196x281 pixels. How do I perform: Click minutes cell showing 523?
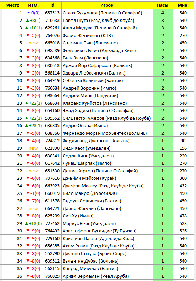coord(183,224)
